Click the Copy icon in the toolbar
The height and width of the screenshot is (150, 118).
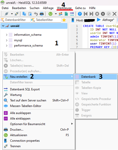pos(24,14)
